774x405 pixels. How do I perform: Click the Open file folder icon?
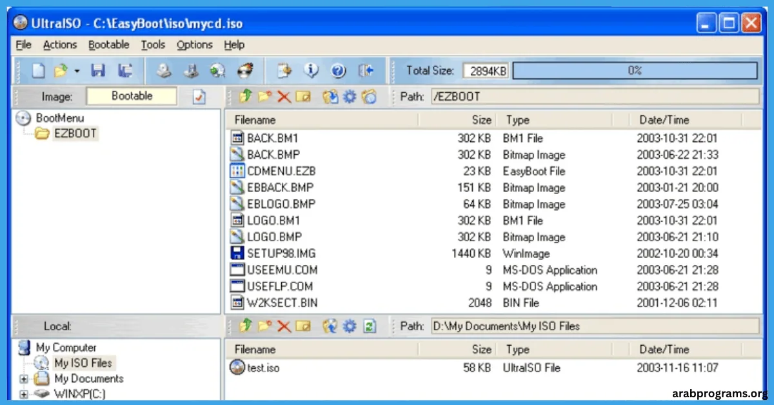click(x=61, y=70)
